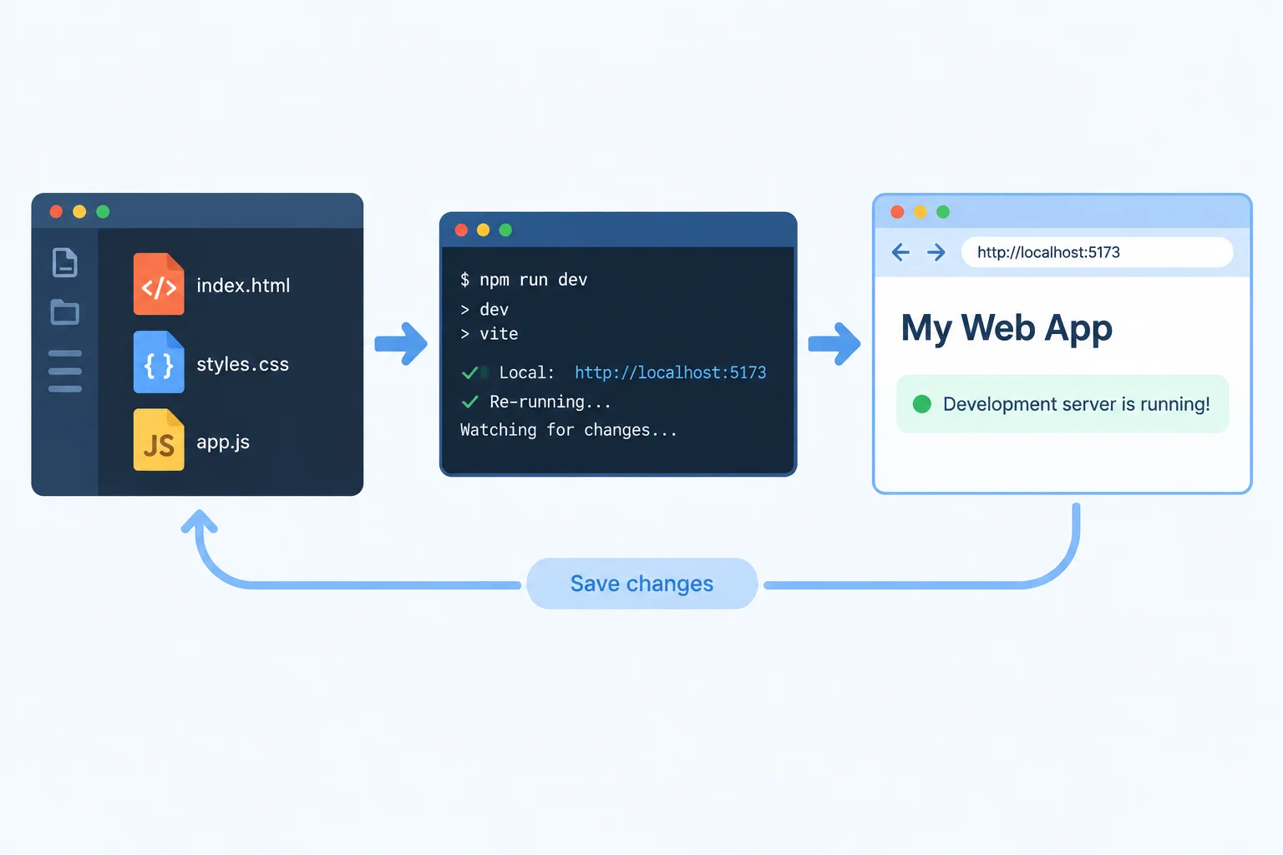Open the http://localhost:5173 link in terminal
Viewport: 1283px width, 855px height.
[670, 372]
